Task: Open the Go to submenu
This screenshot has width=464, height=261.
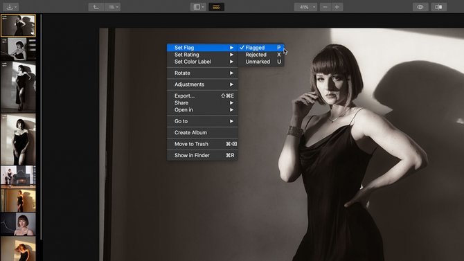Action: point(202,121)
